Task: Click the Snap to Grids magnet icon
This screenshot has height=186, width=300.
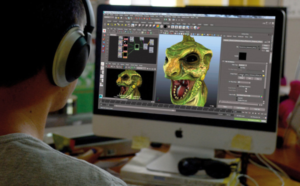Action: pos(136,18)
